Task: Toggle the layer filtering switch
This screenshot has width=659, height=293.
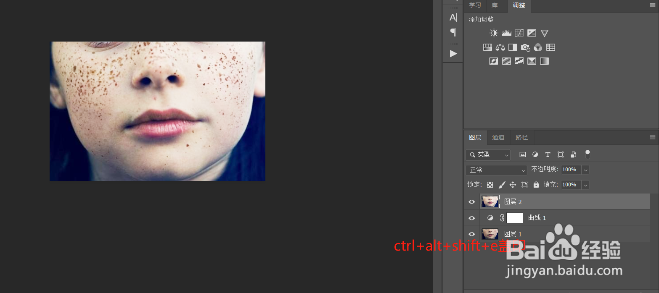Action: coord(588,154)
